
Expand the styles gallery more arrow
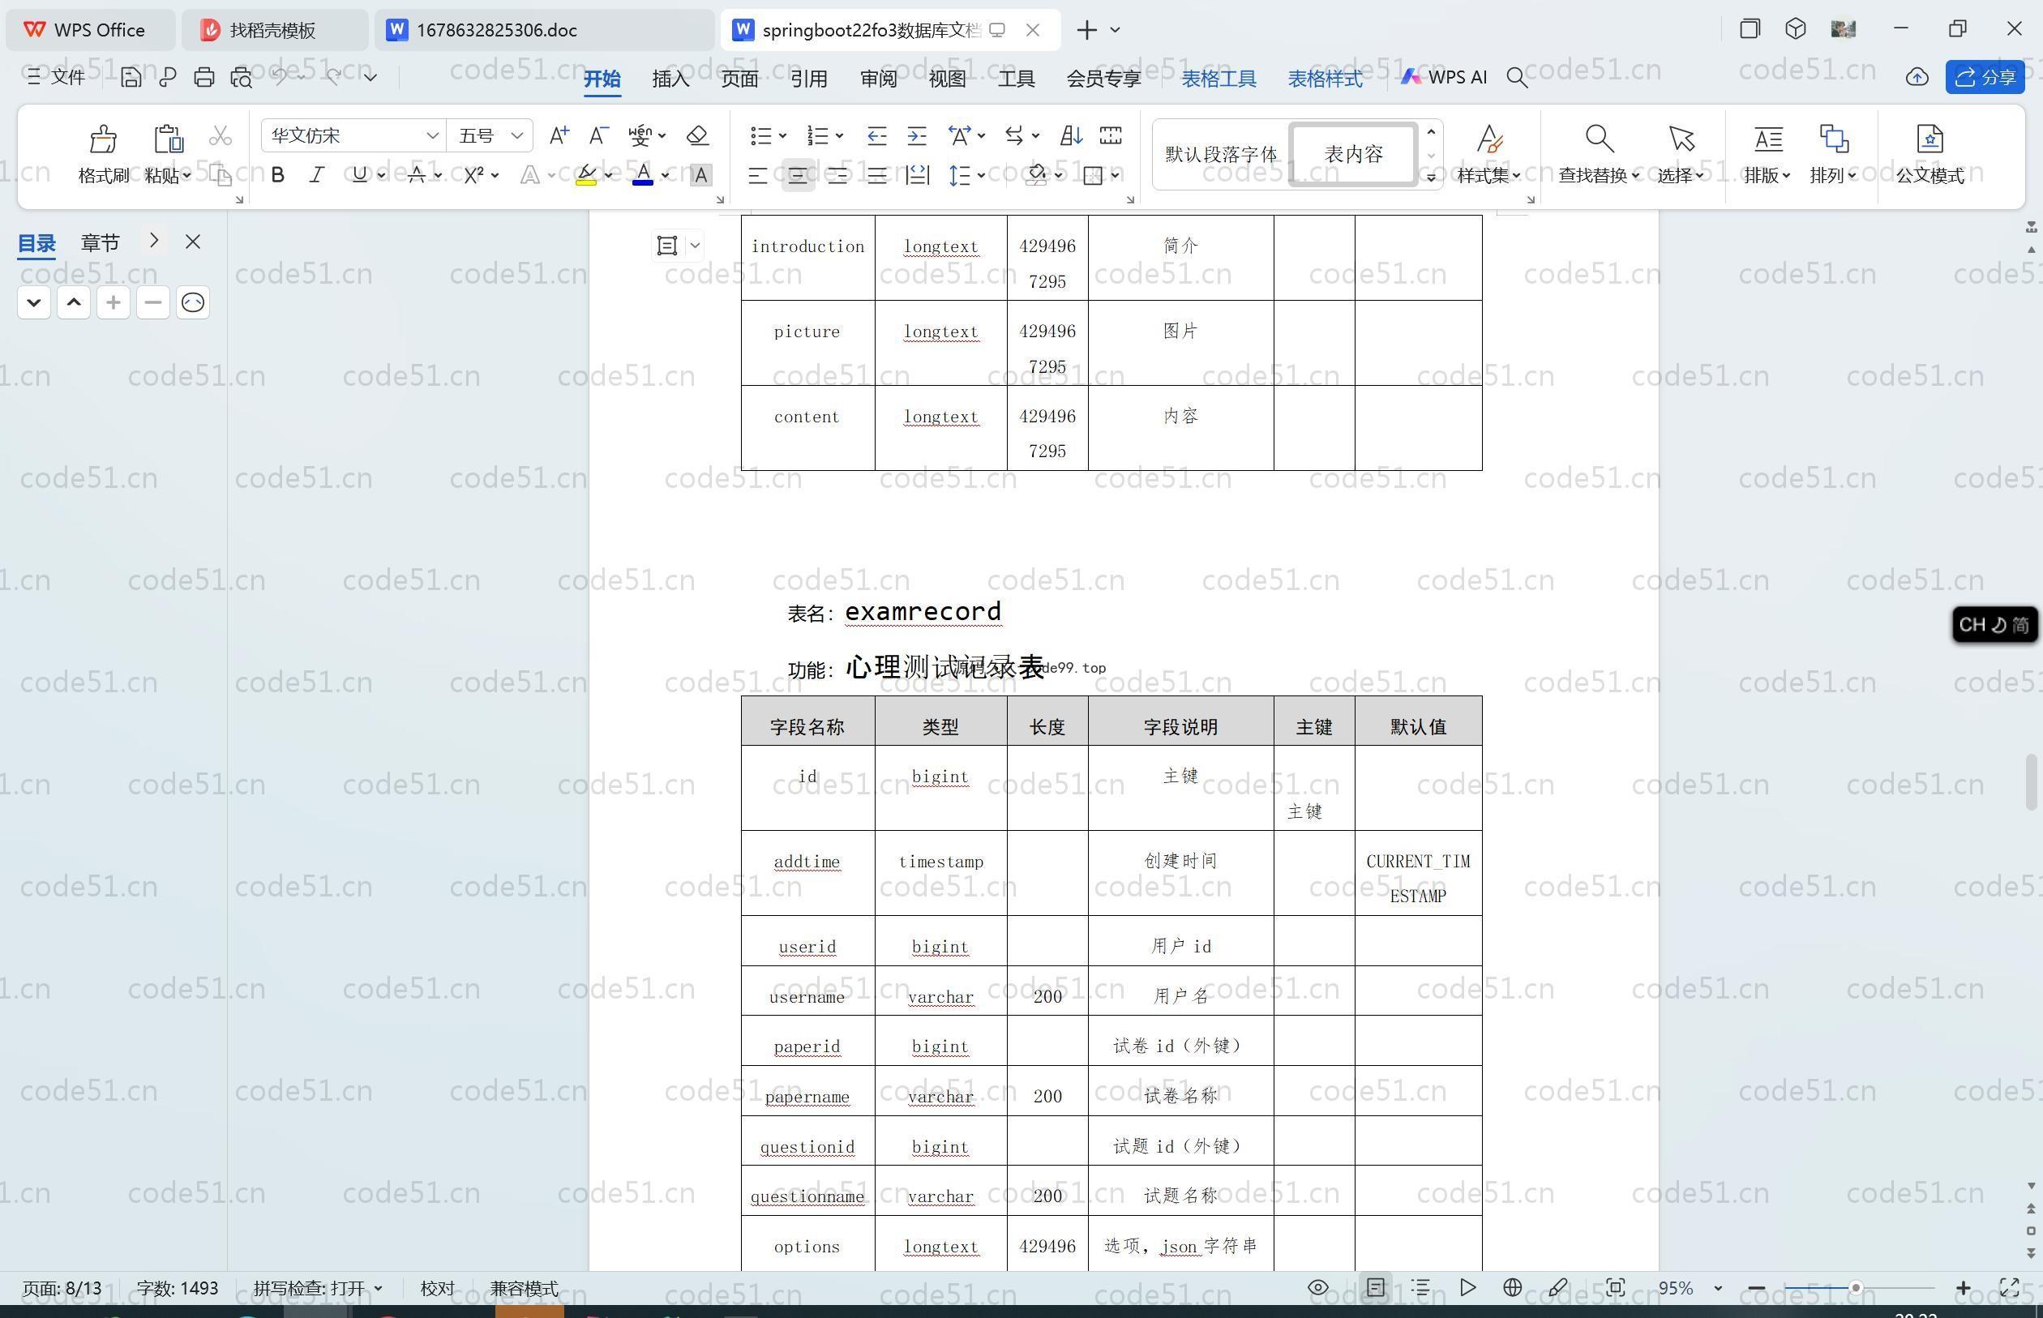pyautogui.click(x=1431, y=177)
